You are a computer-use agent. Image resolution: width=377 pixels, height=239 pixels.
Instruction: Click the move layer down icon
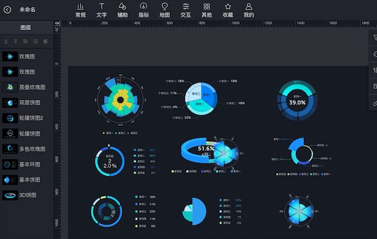pos(16,42)
